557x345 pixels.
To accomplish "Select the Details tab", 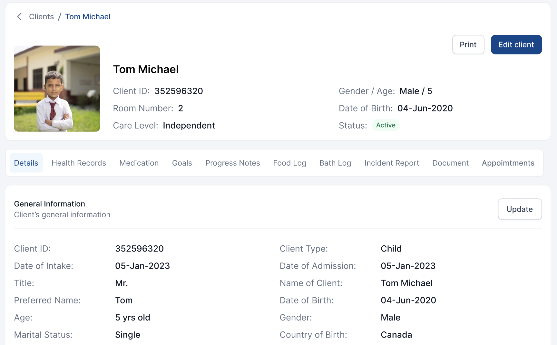I will pos(26,163).
